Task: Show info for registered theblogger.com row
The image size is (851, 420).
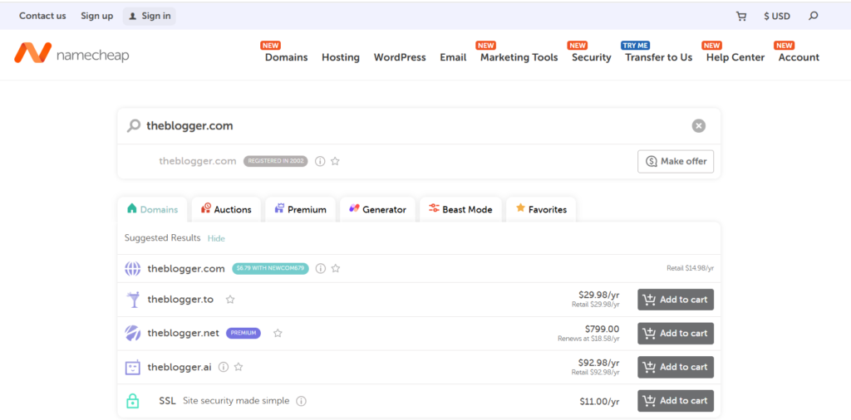Action: pyautogui.click(x=320, y=161)
